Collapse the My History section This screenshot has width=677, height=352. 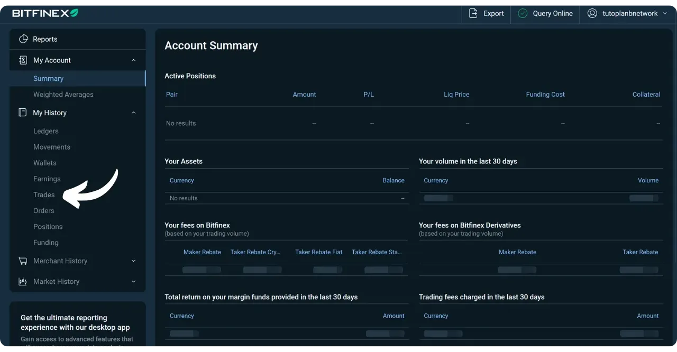tap(133, 113)
